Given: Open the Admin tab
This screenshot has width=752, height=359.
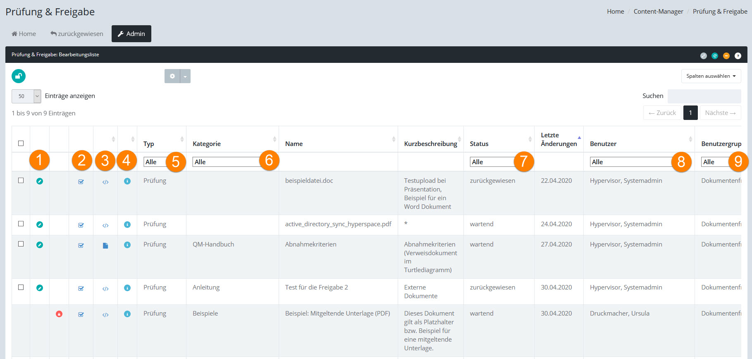Looking at the screenshot, I should (131, 34).
